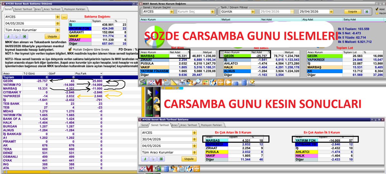Viewport: 386px width, 174px height.
Task: Enable the Adet option
Action: 377,9
